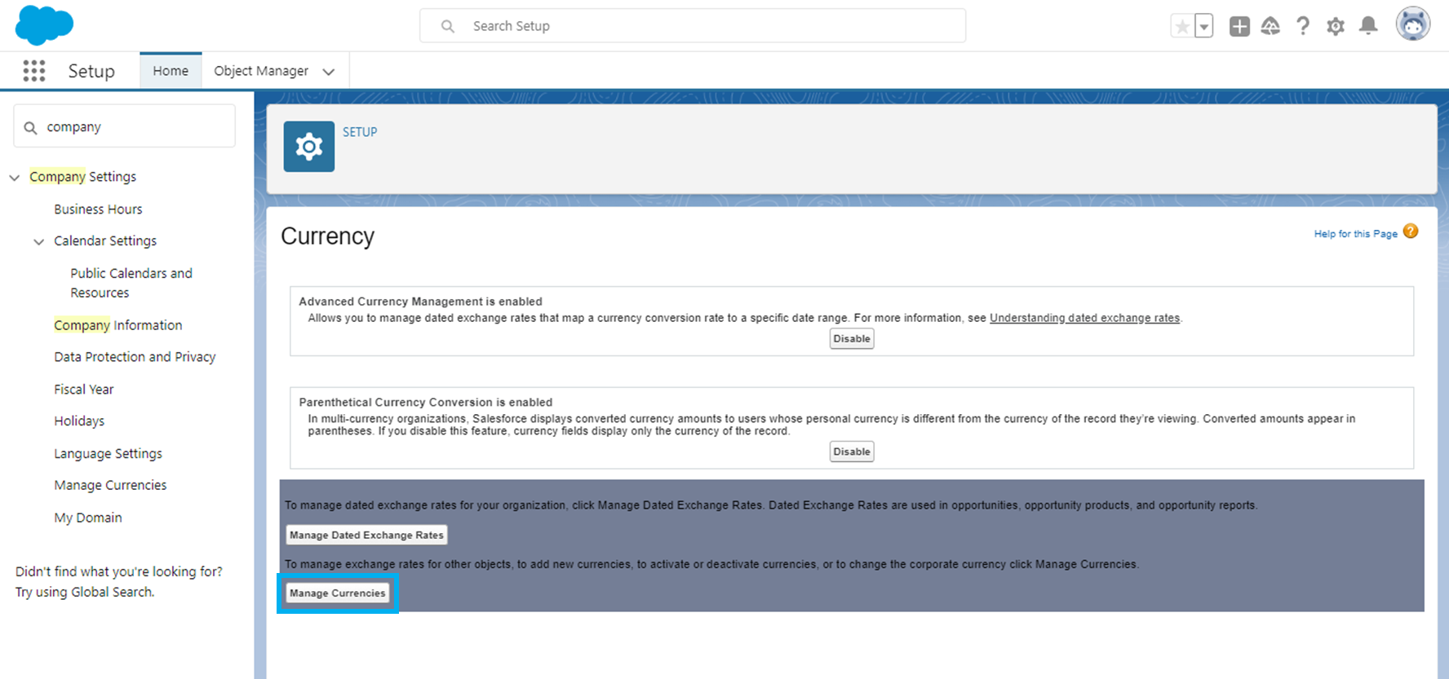
Task: Open the global actions plus icon
Action: [x=1239, y=26]
